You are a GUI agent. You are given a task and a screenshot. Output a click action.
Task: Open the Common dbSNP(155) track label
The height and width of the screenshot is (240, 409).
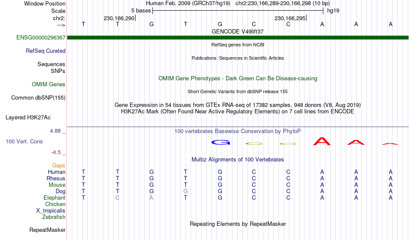coord(38,98)
